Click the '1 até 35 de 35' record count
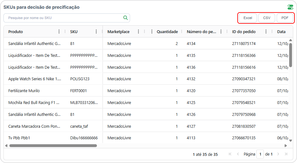297x163 pixels. [205, 154]
